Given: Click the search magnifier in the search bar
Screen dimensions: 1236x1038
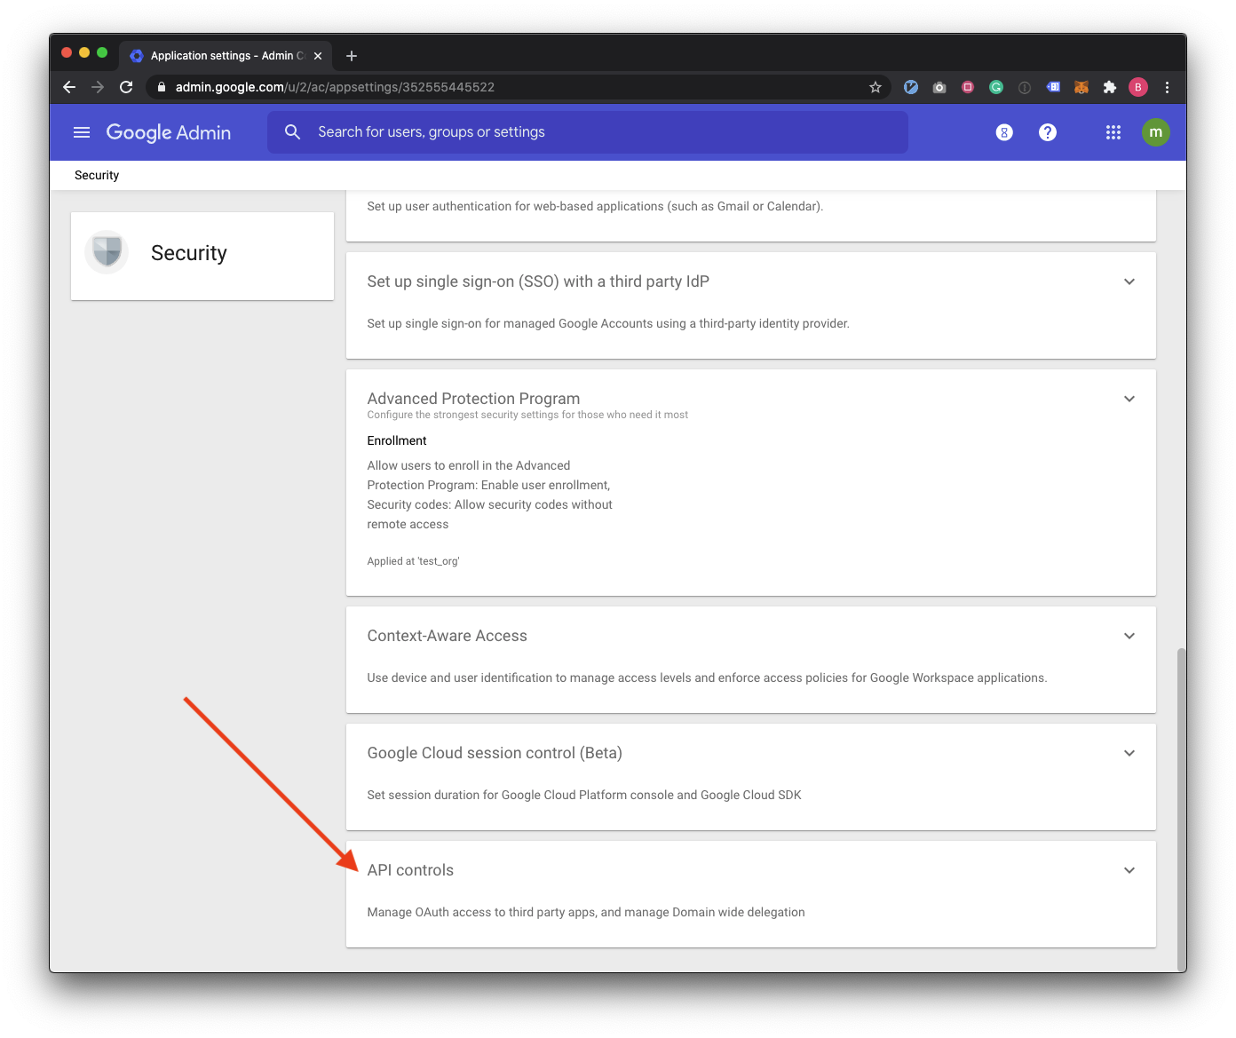Looking at the screenshot, I should pyautogui.click(x=292, y=131).
